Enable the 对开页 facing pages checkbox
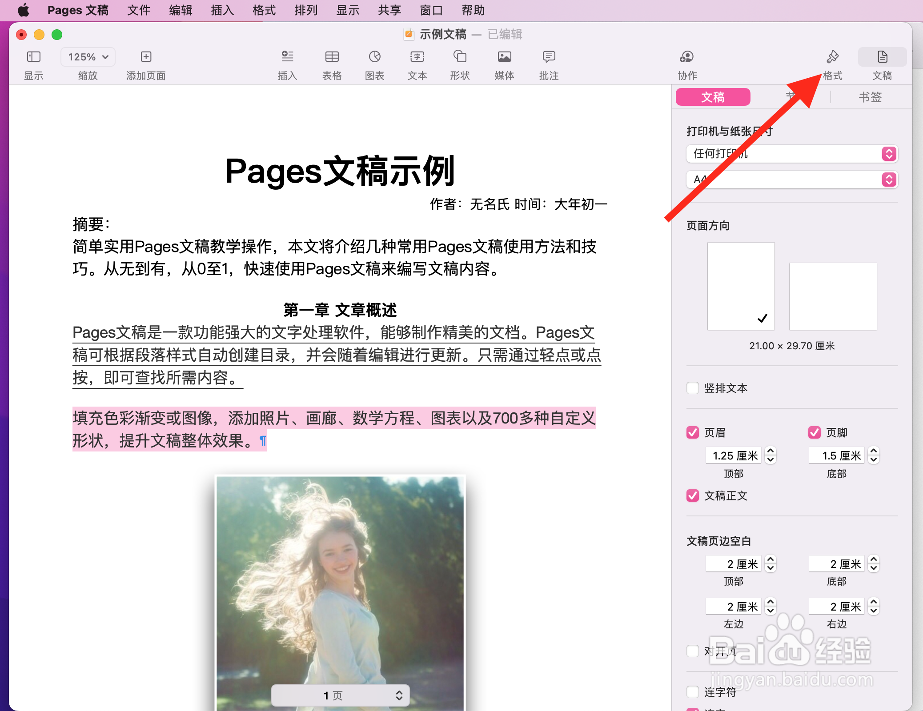Image resolution: width=923 pixels, height=711 pixels. pyautogui.click(x=693, y=651)
